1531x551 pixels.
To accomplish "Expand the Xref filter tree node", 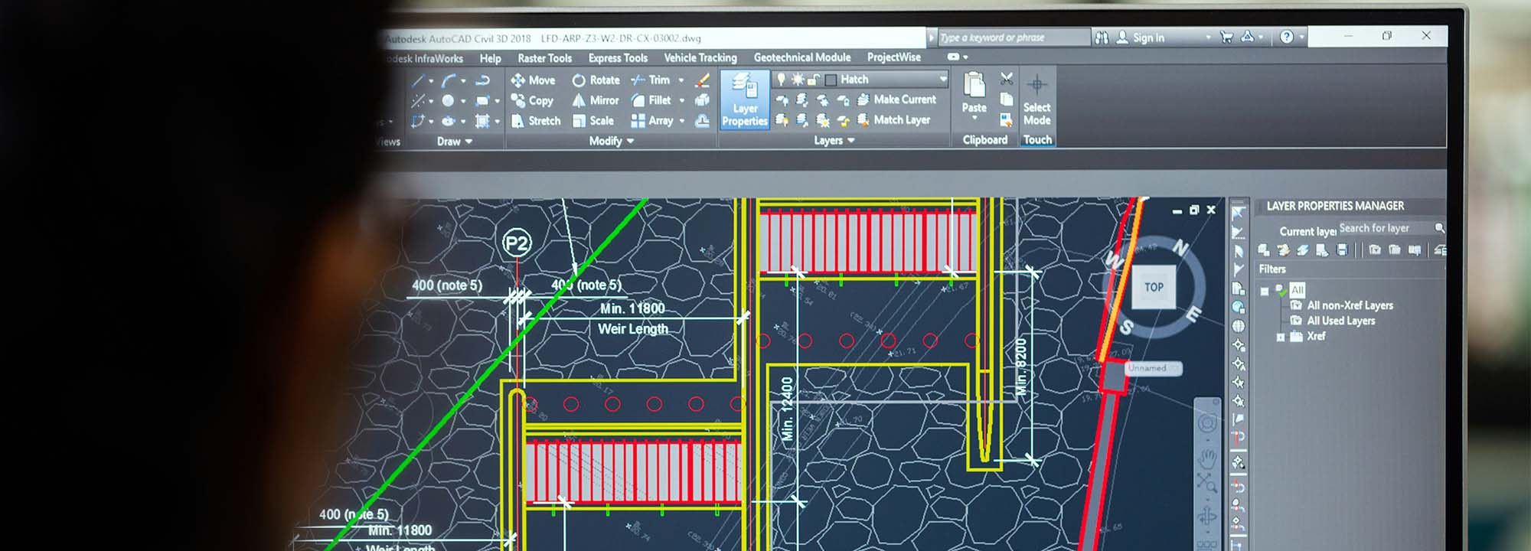I will click(1281, 337).
